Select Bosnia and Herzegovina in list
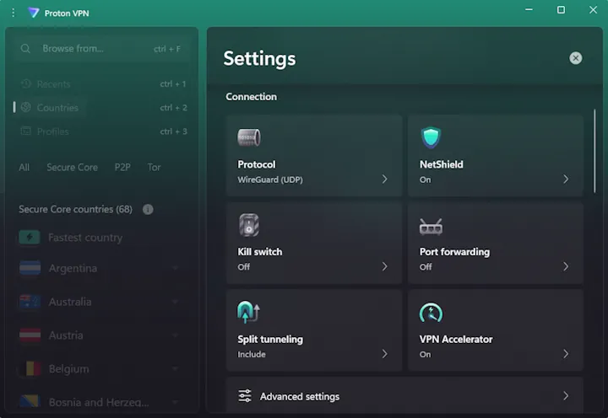 (x=99, y=402)
